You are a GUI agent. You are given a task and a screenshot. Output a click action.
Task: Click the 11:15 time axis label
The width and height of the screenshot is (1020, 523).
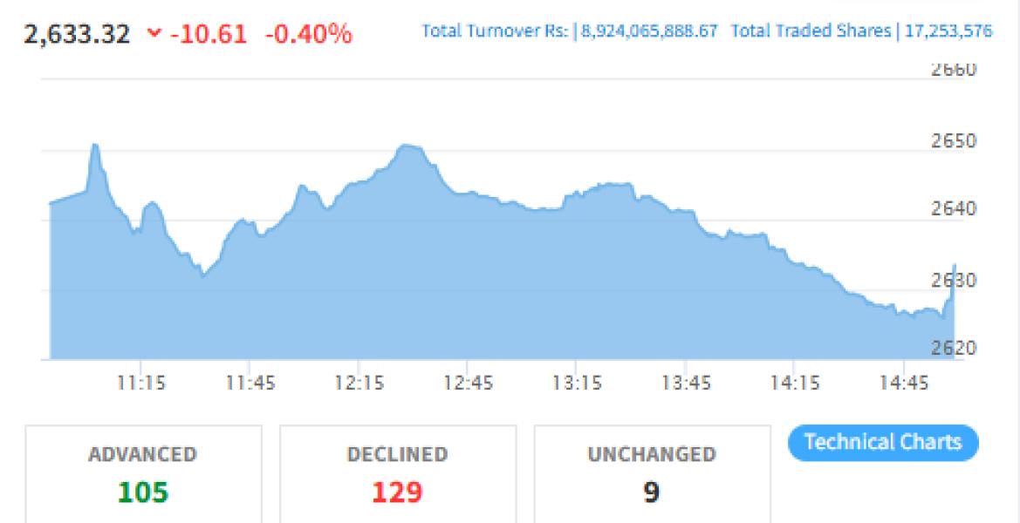pos(142,384)
